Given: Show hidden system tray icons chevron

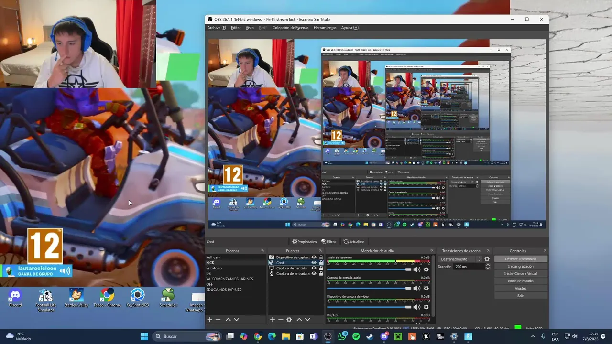Looking at the screenshot, I should [533, 336].
